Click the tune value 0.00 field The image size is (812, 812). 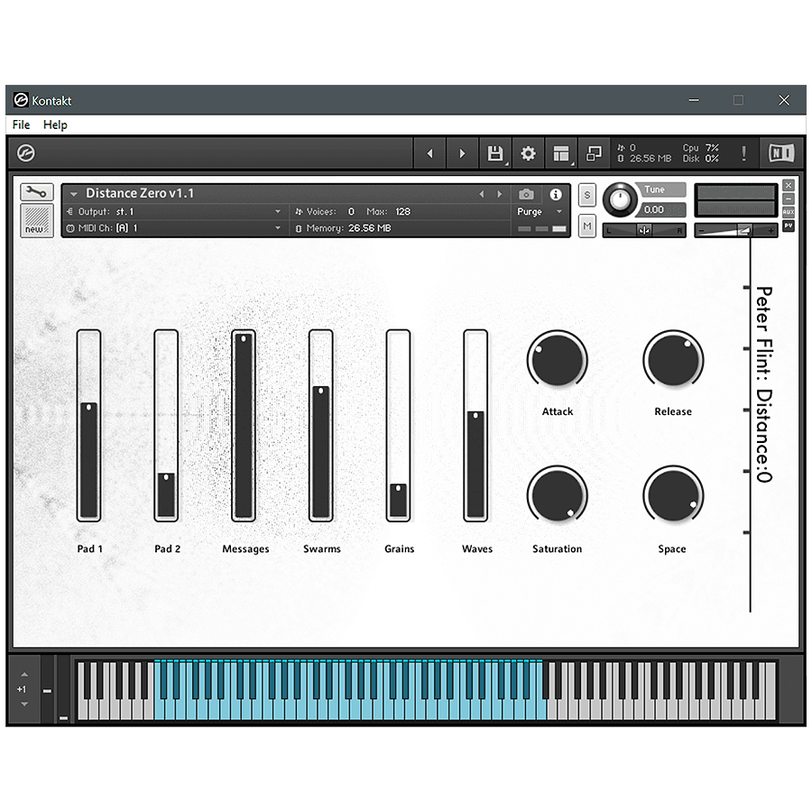point(660,209)
